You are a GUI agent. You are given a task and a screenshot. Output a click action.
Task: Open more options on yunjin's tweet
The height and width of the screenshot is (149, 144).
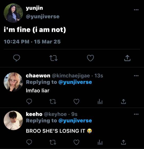tap(136, 10)
